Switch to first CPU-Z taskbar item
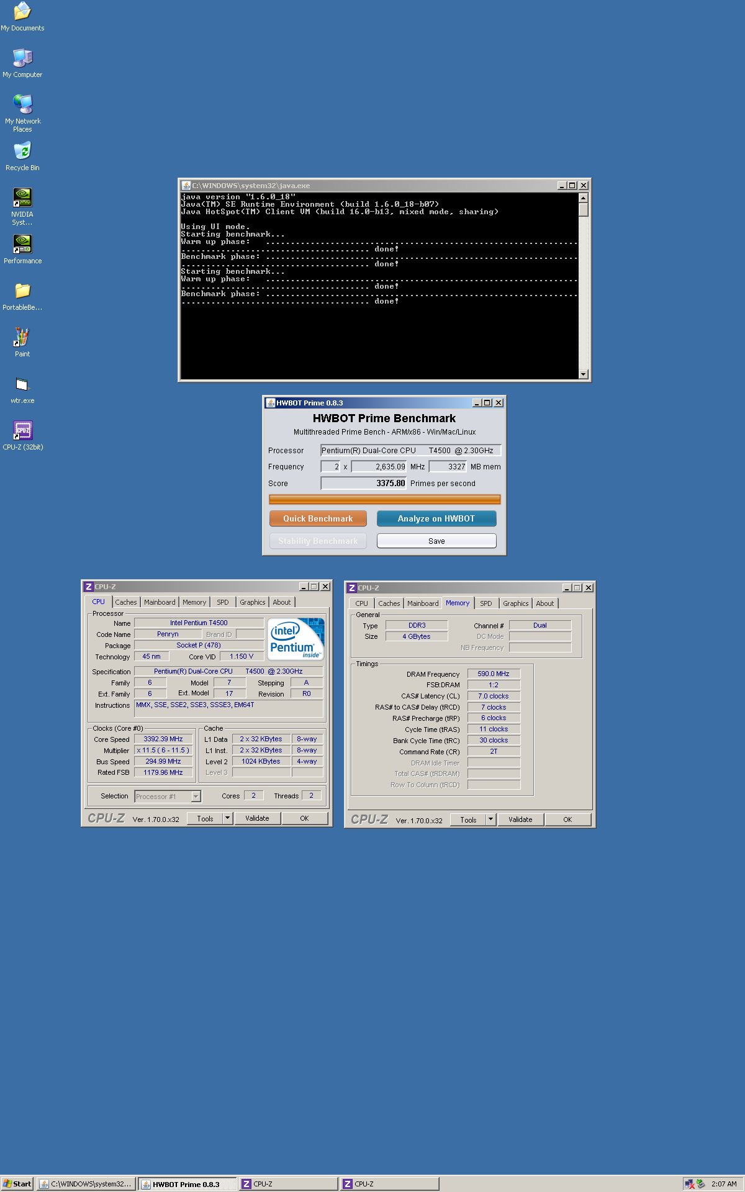 pos(288,1184)
